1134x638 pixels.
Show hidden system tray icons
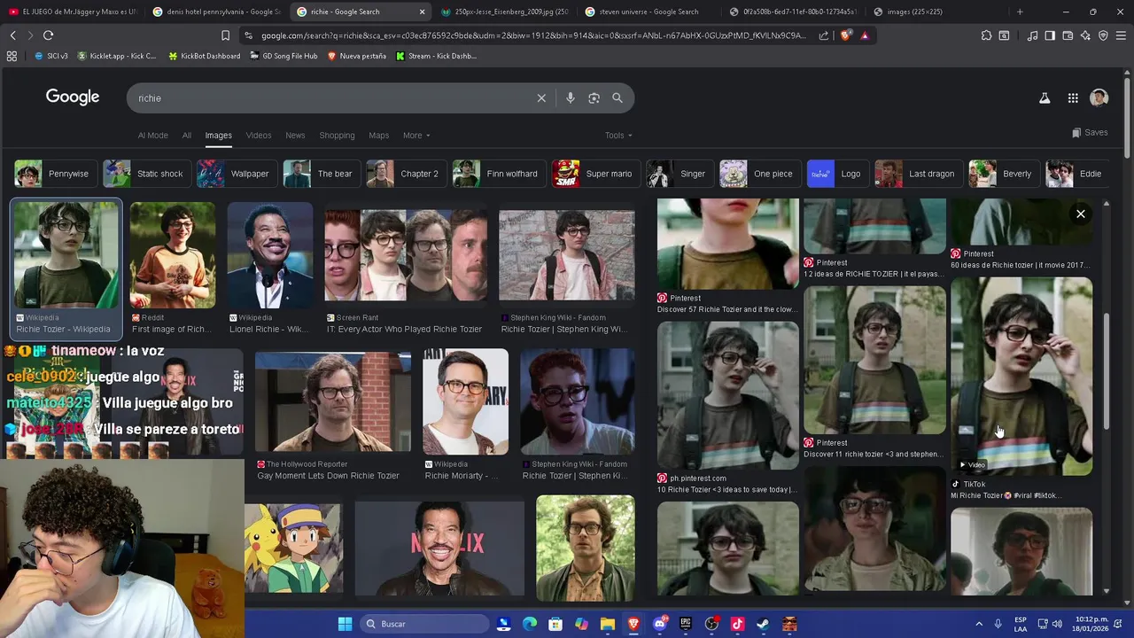point(979,624)
